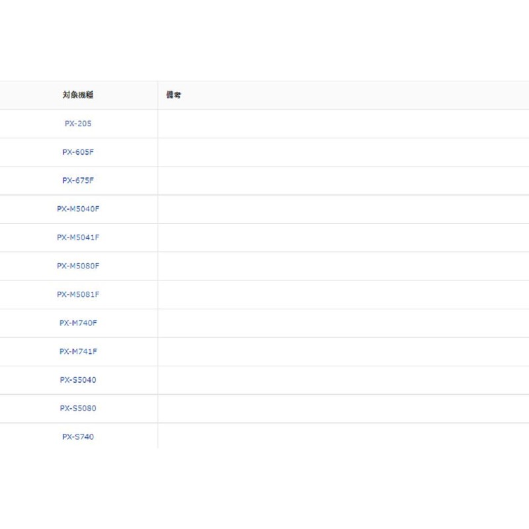Visit the PX-S5040 model link
529x529 pixels.
pyautogui.click(x=78, y=380)
